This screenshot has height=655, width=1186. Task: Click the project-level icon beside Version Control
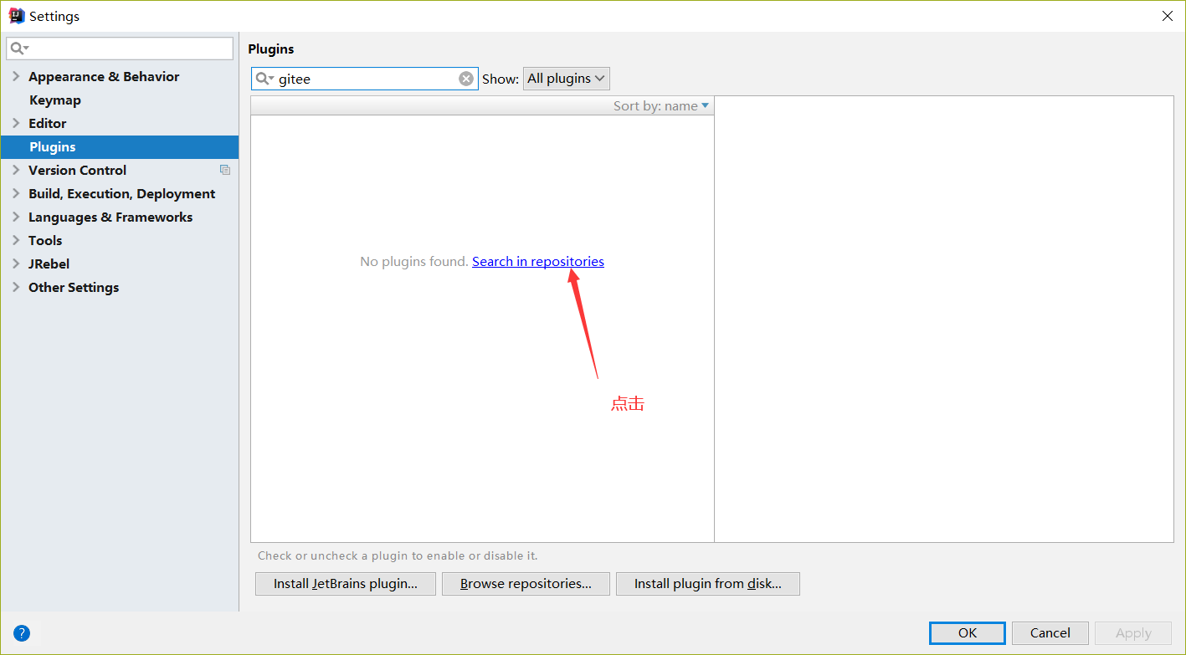point(225,170)
